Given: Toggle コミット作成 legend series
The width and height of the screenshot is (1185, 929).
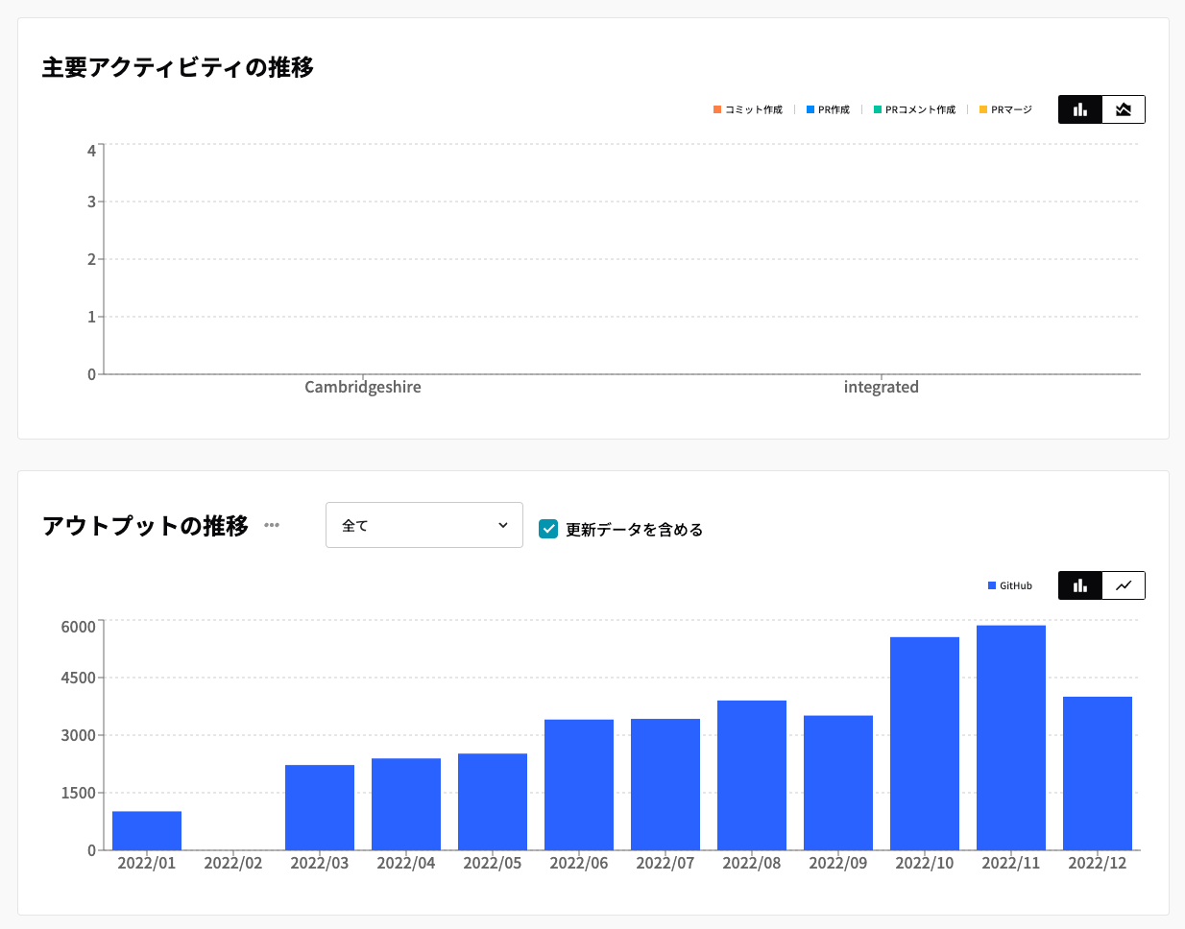Looking at the screenshot, I should pos(748,109).
